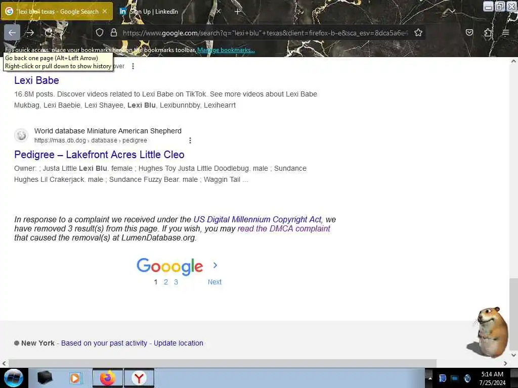Viewport: 518px width, 388px height.
Task: View site security padlock info
Action: coord(114,32)
